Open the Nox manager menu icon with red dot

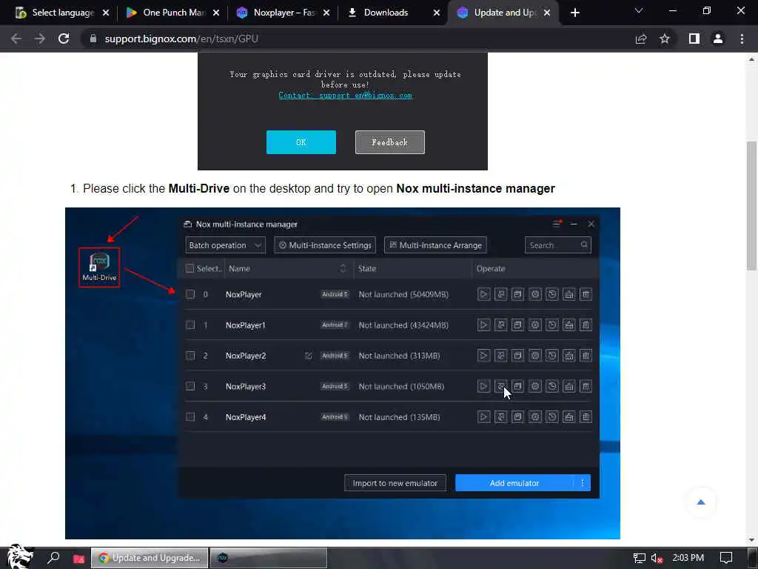[557, 224]
